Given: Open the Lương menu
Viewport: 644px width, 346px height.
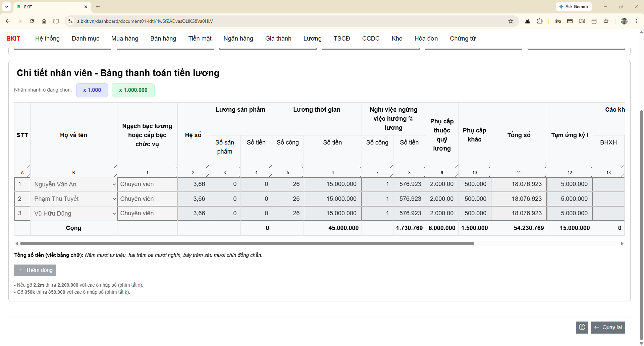Looking at the screenshot, I should tap(312, 39).
